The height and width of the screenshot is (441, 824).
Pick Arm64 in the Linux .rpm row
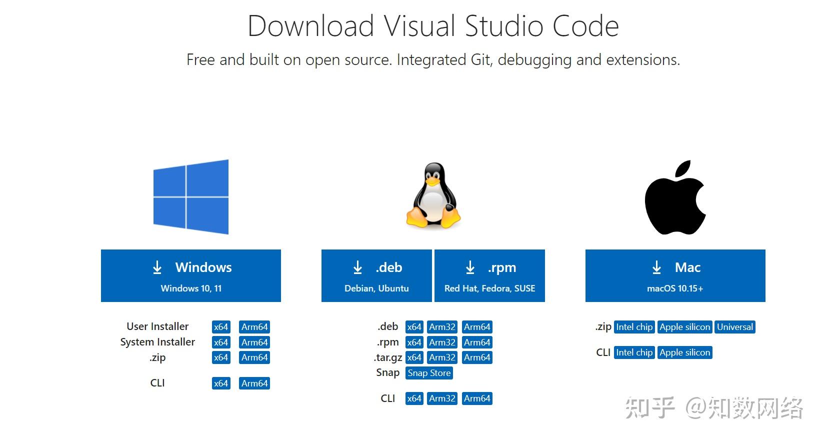pos(477,342)
